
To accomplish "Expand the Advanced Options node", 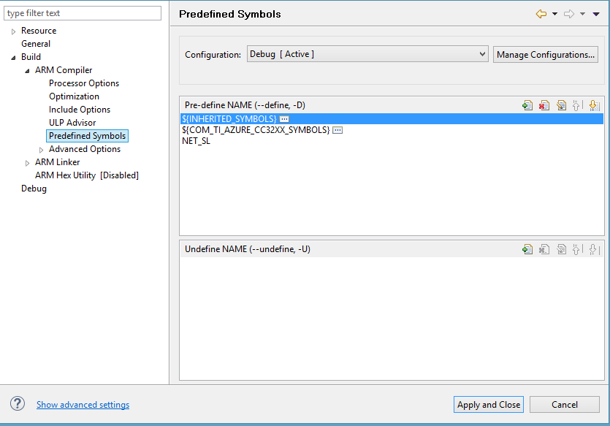I will [42, 150].
